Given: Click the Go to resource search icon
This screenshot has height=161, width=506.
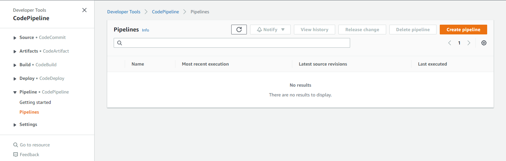Looking at the screenshot, I should click(16, 145).
